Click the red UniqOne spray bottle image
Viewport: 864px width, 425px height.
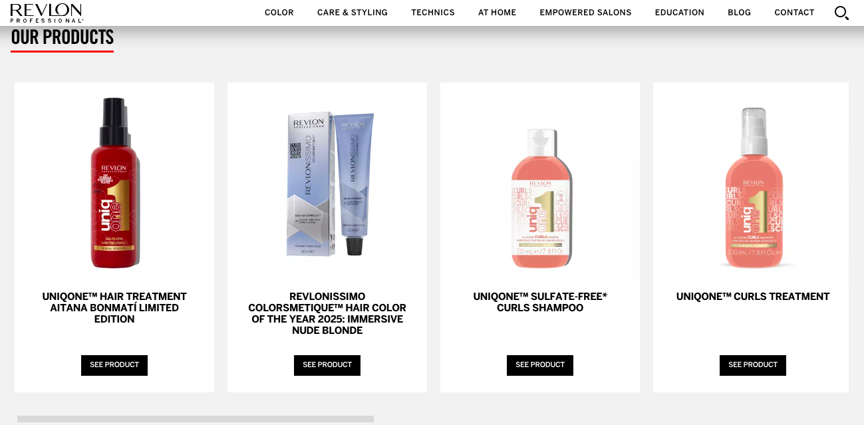(115, 183)
